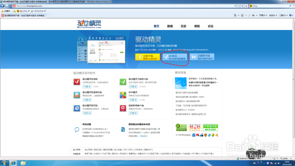295x166 pixels.
Task: Click the refresh icon in address bar
Action: (242, 6)
